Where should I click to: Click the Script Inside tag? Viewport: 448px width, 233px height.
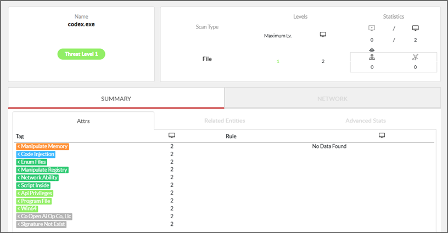click(x=33, y=185)
